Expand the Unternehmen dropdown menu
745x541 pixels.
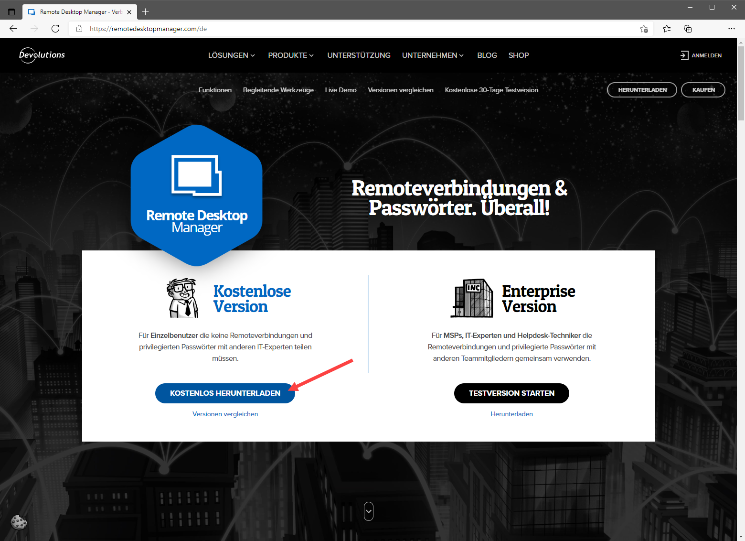433,55
